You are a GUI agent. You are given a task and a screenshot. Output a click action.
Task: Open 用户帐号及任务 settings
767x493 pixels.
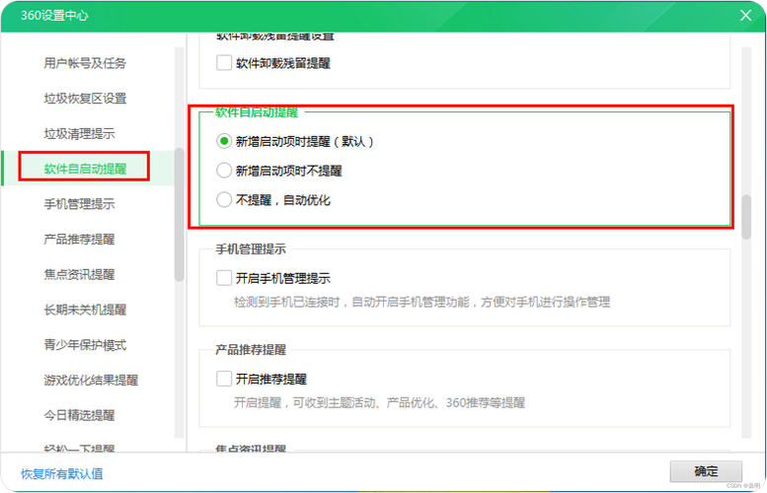85,63
